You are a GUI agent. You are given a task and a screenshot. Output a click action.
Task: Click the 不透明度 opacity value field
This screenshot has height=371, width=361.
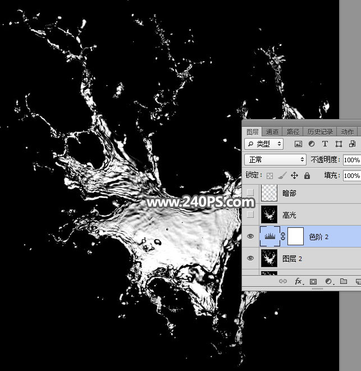352,160
